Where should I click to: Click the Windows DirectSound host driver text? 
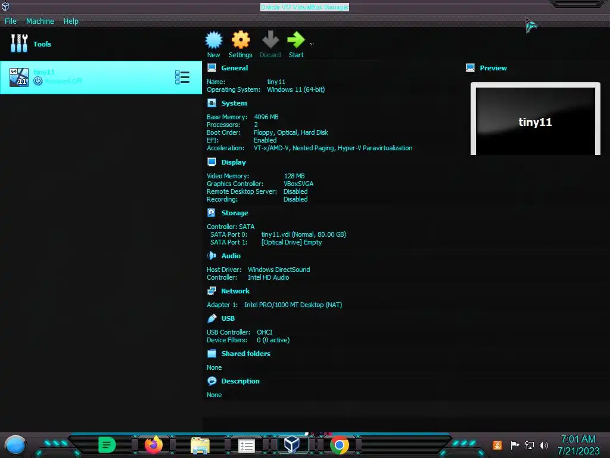279,270
